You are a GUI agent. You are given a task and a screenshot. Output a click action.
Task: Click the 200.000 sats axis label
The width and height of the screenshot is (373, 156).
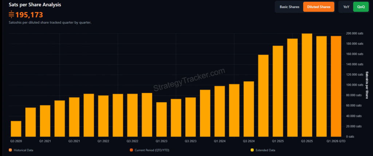[354, 34]
